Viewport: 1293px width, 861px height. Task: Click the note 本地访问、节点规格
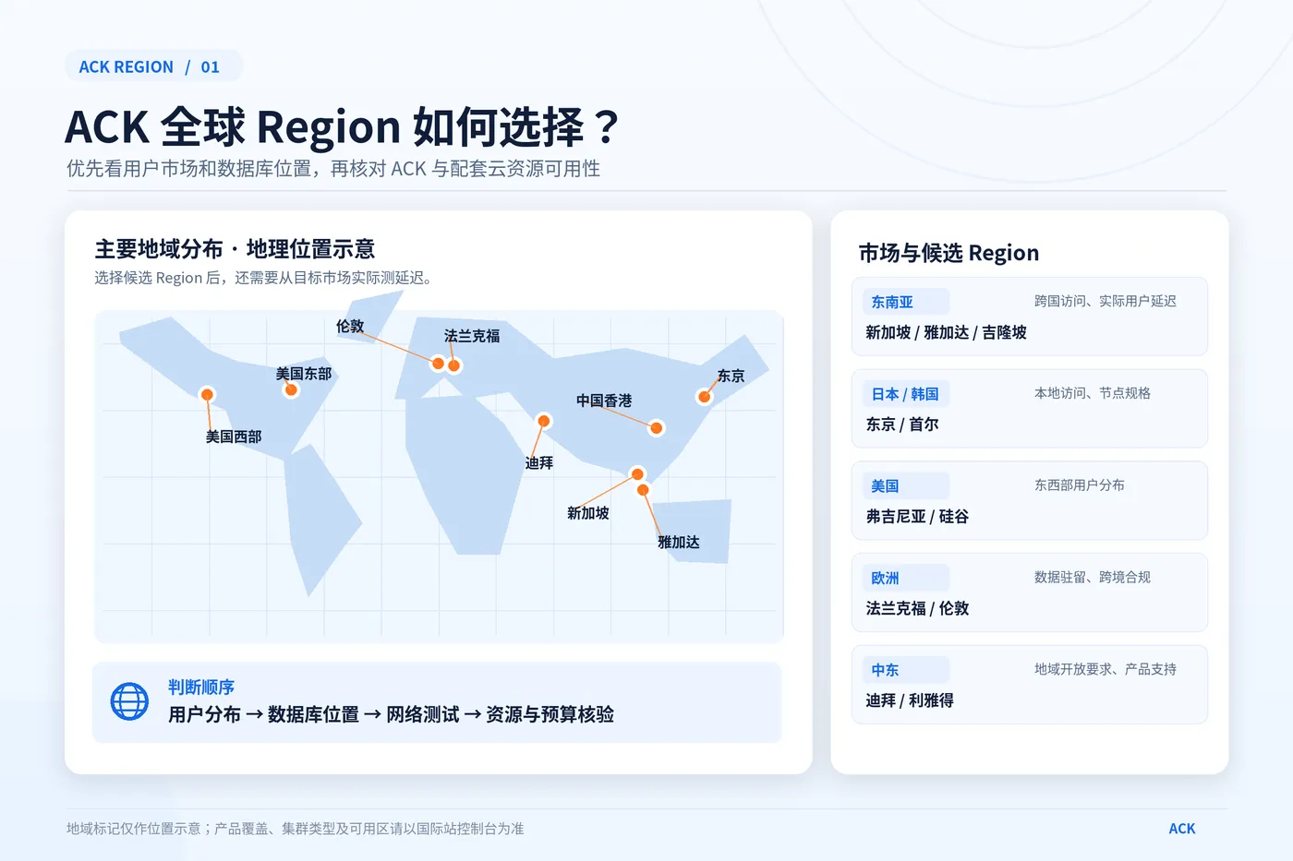pos(1093,393)
